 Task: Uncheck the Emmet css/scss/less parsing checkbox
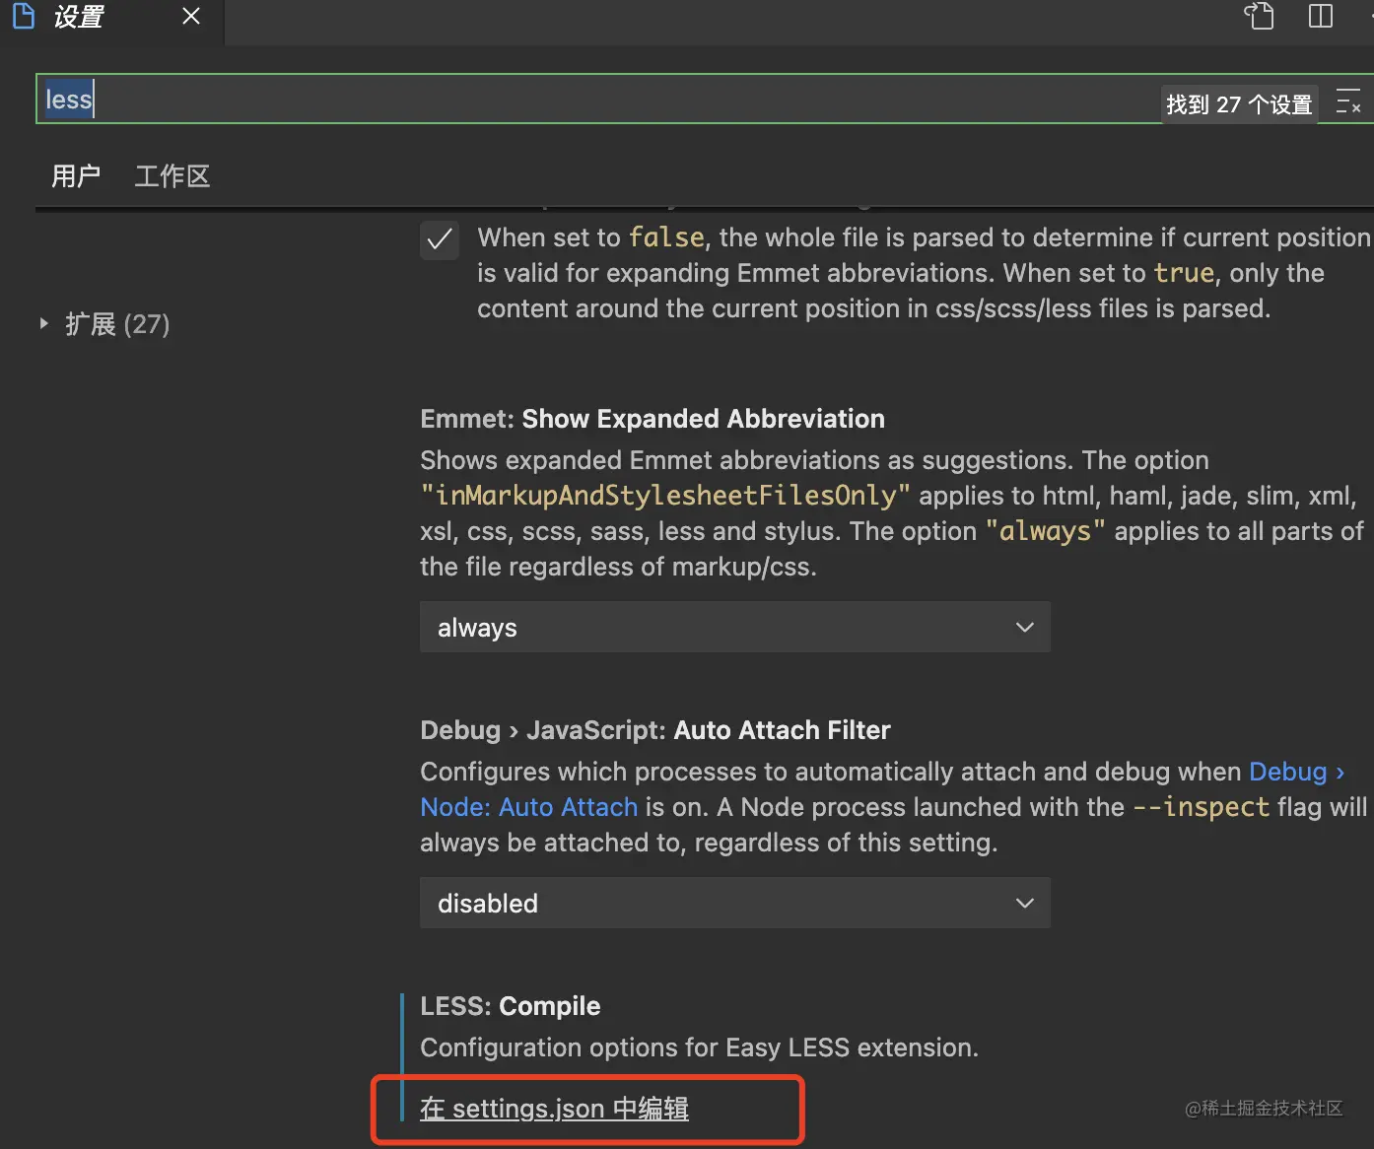(x=440, y=239)
